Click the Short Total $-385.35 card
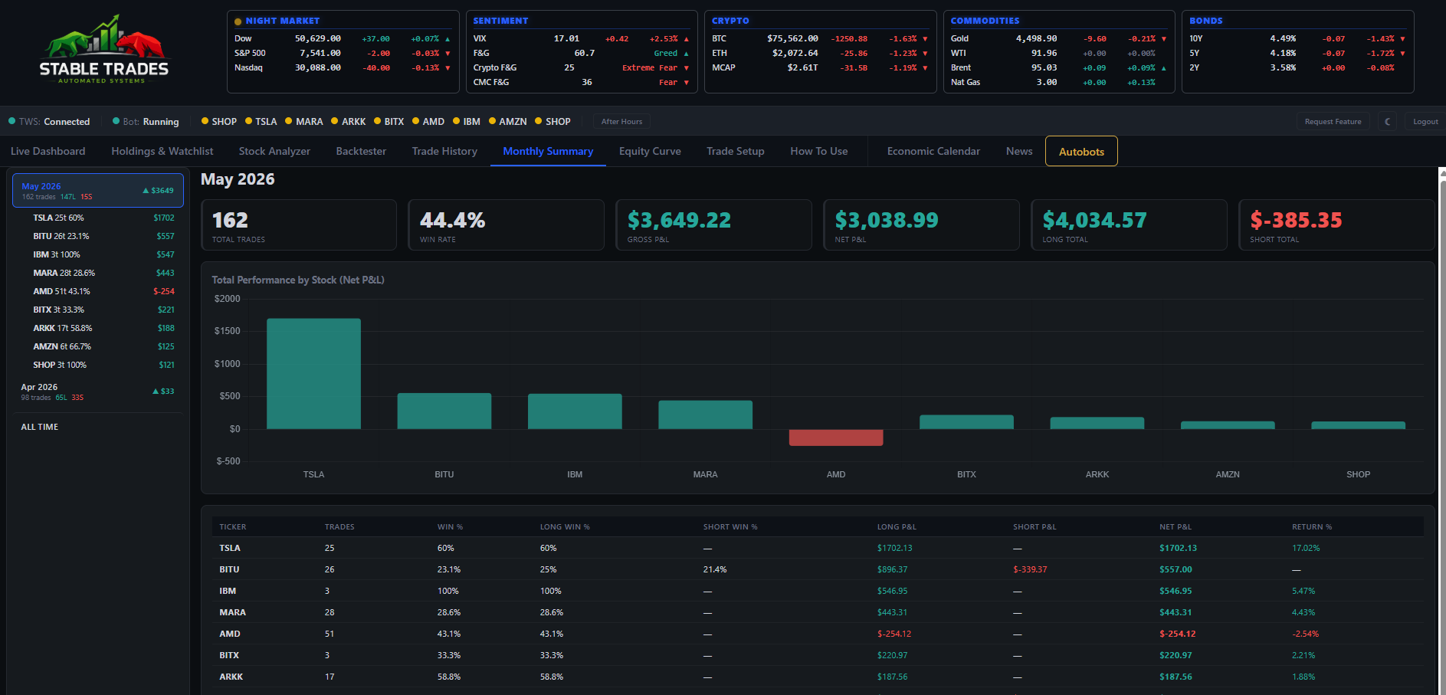The width and height of the screenshot is (1446, 695). point(1337,225)
